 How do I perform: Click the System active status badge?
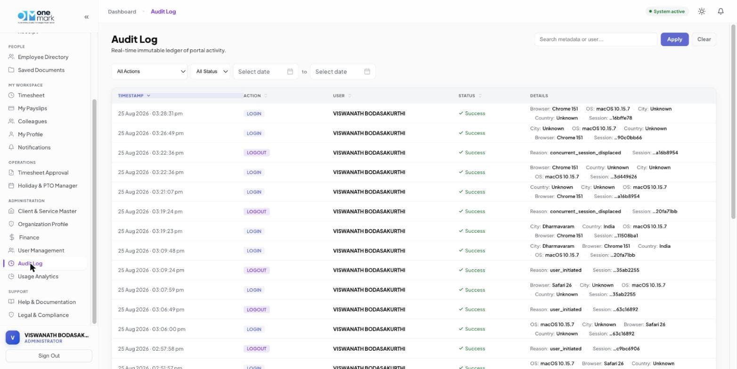pos(667,11)
